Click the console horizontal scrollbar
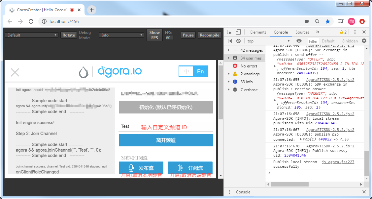This screenshot has width=372, height=199. [x=290, y=184]
